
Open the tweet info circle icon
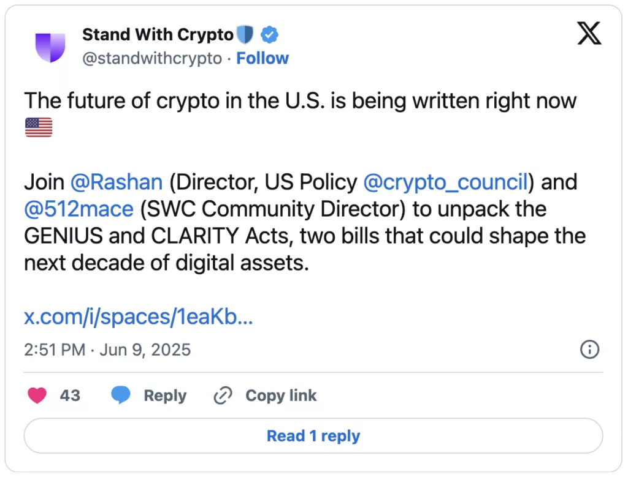589,350
